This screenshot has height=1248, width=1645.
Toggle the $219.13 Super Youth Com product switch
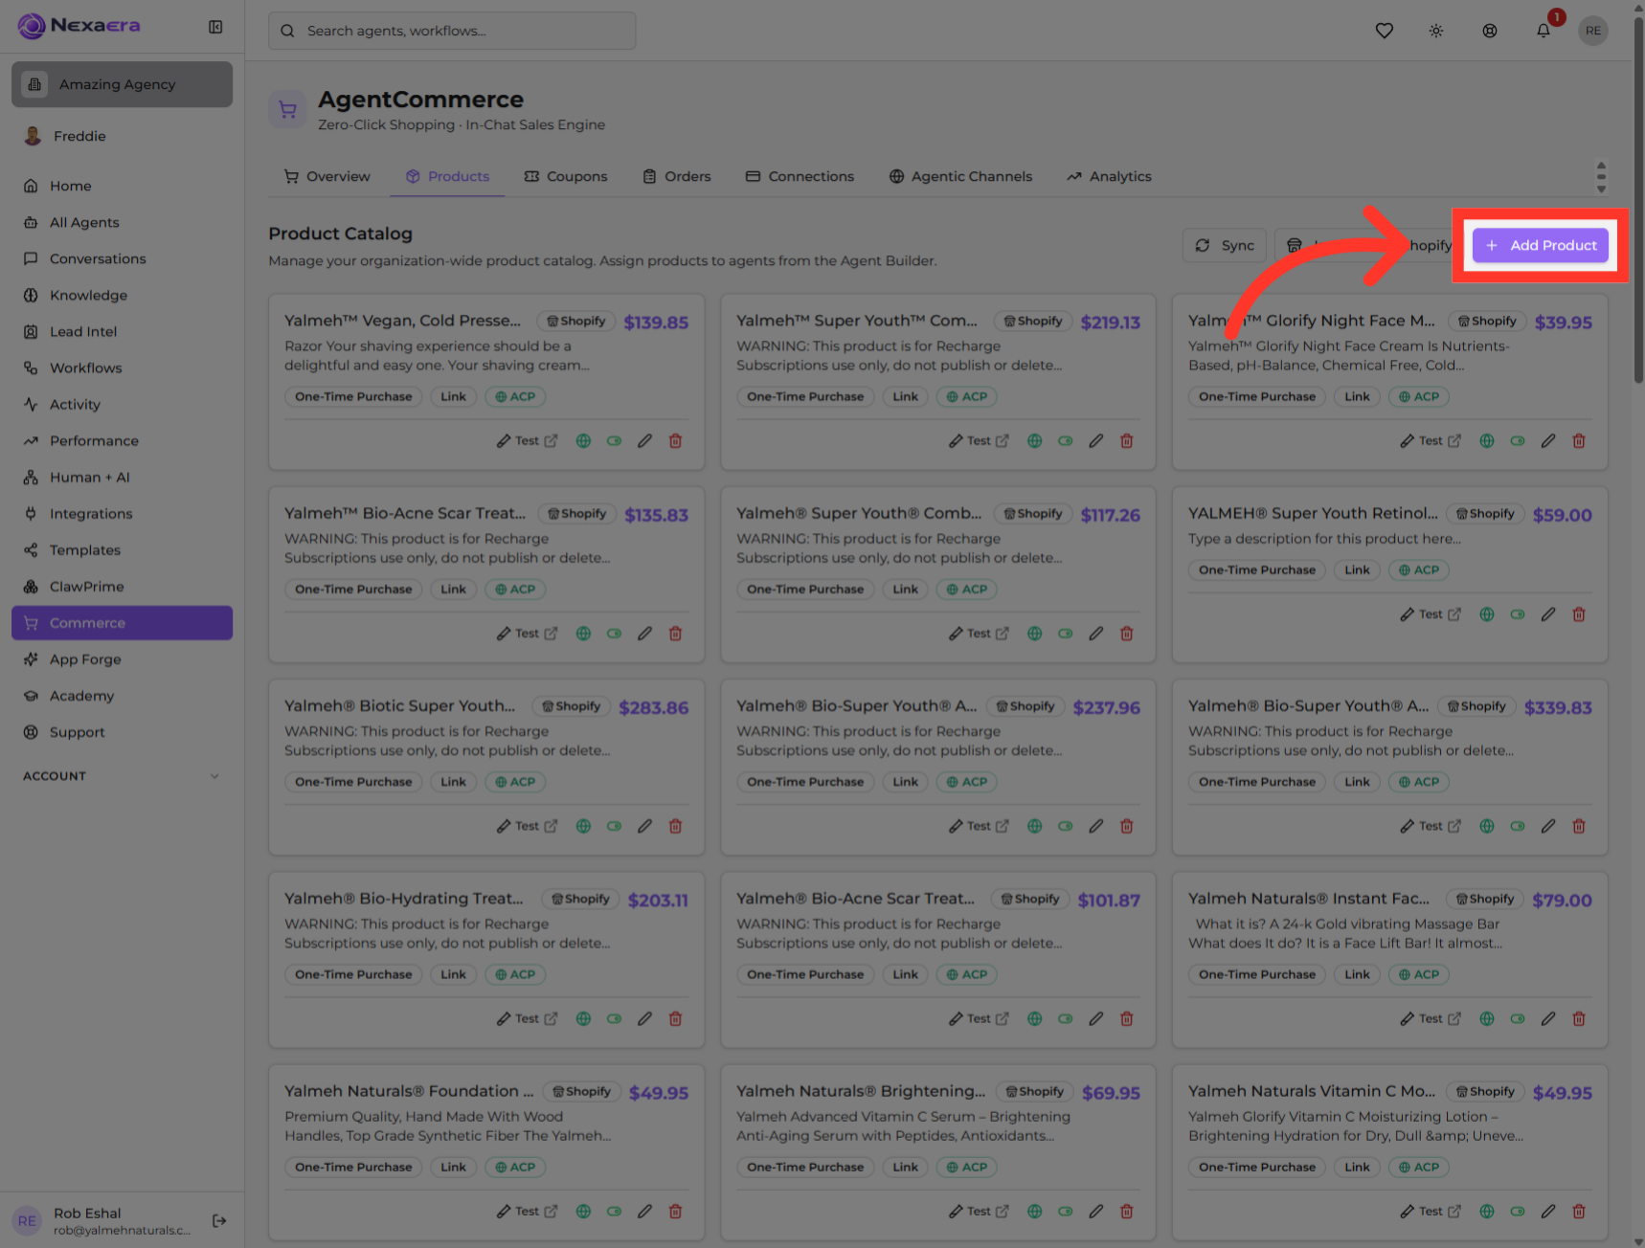coord(1066,441)
